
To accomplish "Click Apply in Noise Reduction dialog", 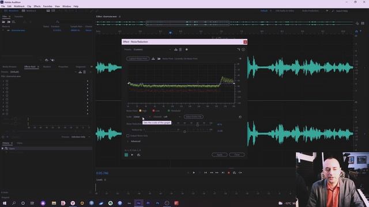I will (x=220, y=155).
